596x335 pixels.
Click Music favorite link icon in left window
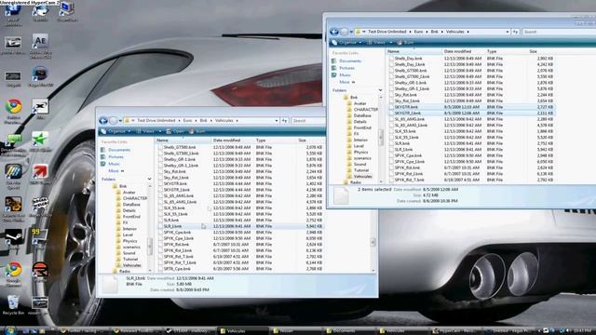point(103,164)
